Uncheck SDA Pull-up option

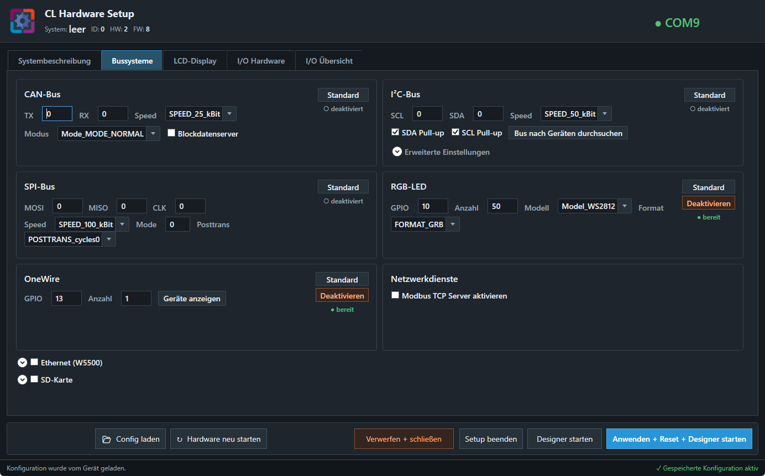[x=395, y=133]
